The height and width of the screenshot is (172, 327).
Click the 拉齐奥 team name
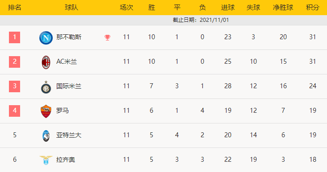pyautogui.click(x=66, y=160)
